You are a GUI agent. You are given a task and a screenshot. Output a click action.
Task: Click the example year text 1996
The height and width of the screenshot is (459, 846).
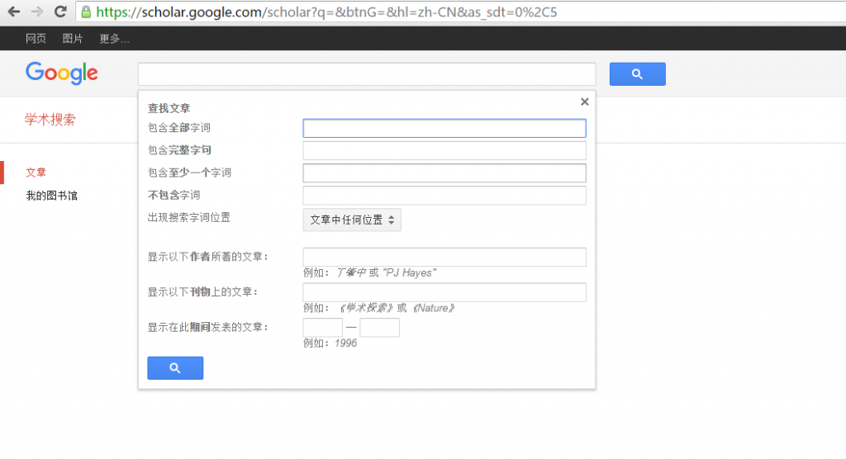click(346, 343)
